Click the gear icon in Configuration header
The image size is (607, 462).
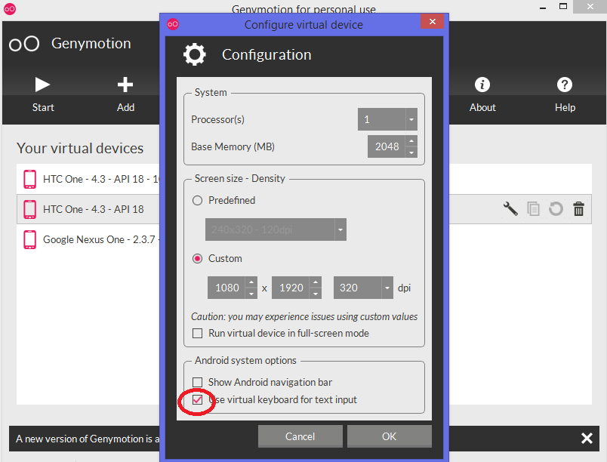194,54
